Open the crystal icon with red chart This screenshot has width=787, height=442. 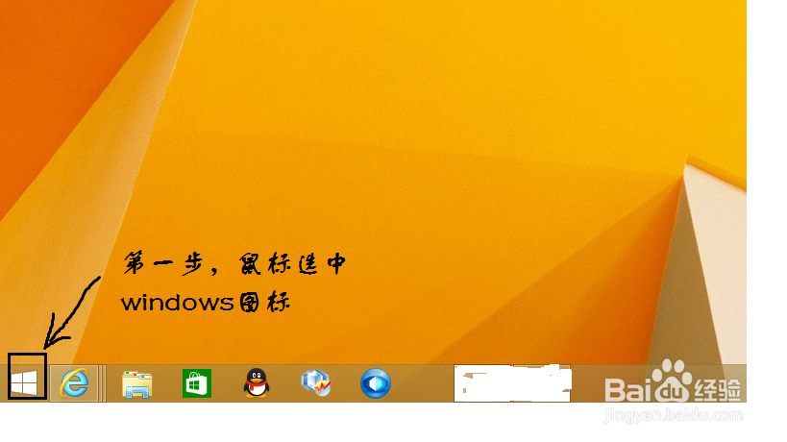pos(316,382)
